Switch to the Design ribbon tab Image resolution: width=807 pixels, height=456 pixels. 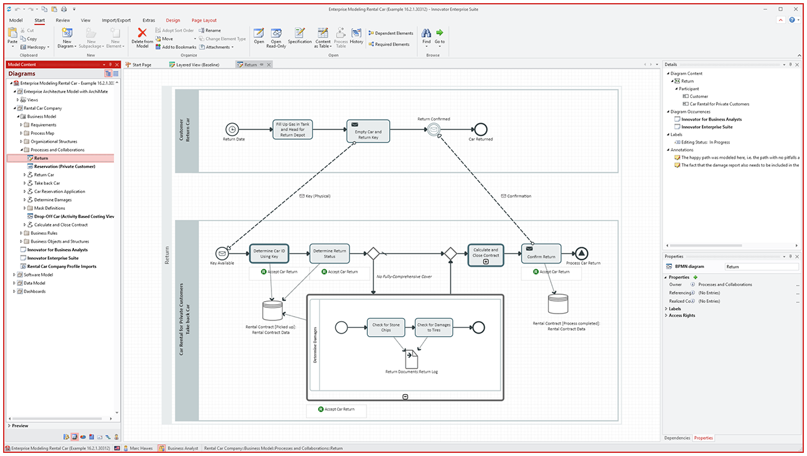[x=173, y=20]
